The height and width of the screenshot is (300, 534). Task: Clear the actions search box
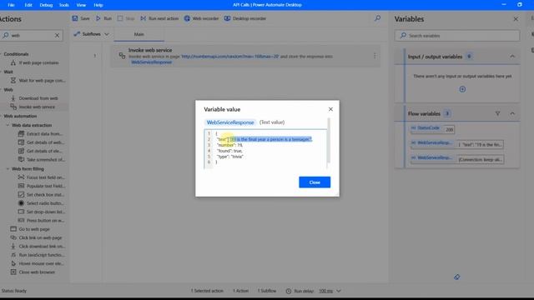(x=57, y=35)
